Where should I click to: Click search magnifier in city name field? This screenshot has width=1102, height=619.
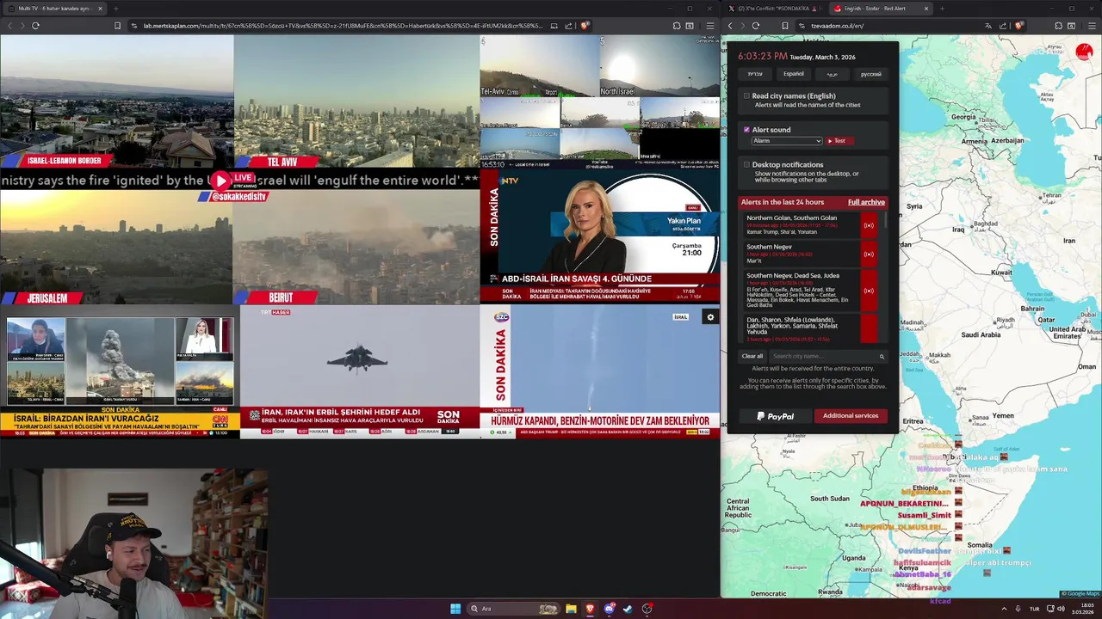882,356
